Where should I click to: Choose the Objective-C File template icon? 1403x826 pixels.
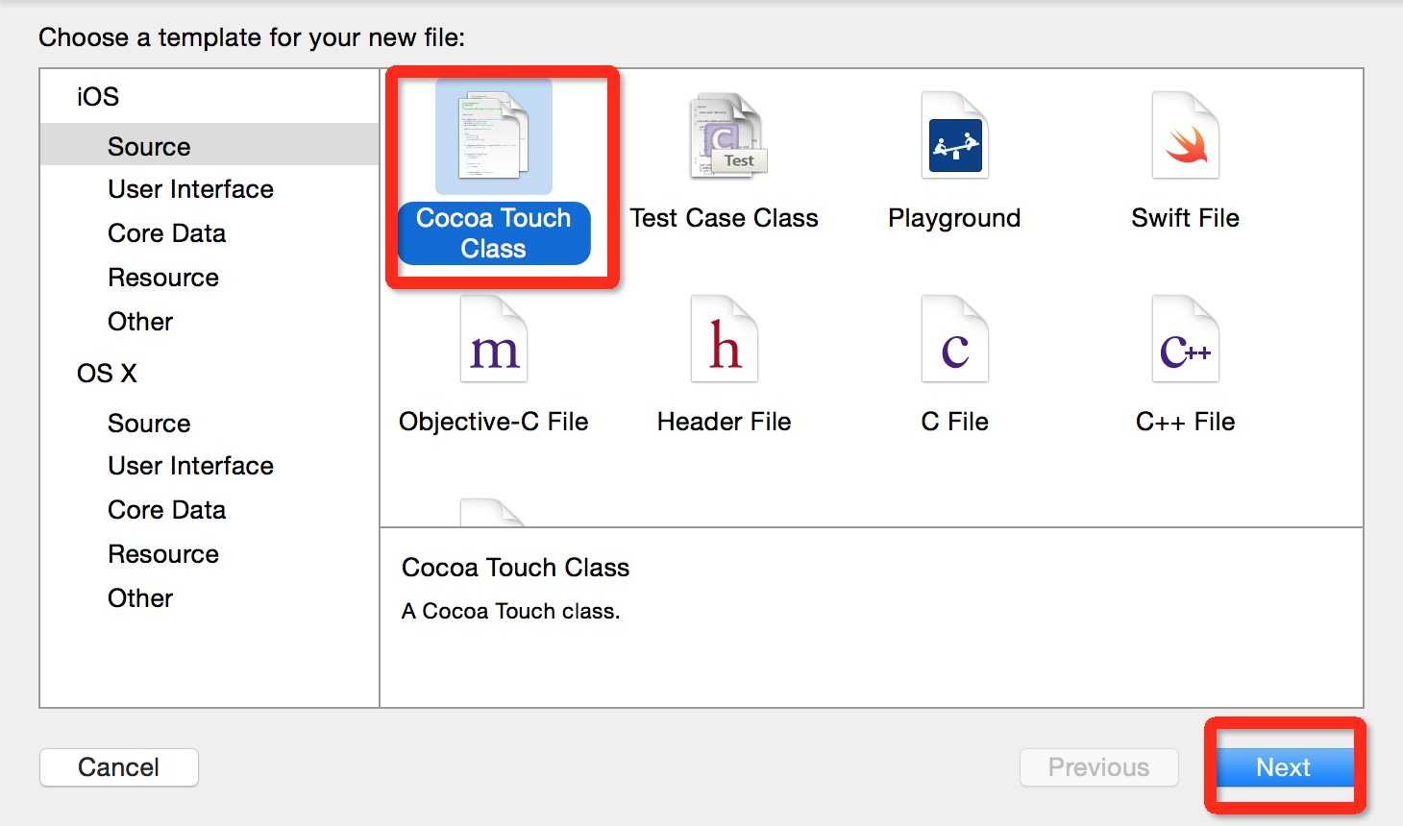tap(493, 341)
